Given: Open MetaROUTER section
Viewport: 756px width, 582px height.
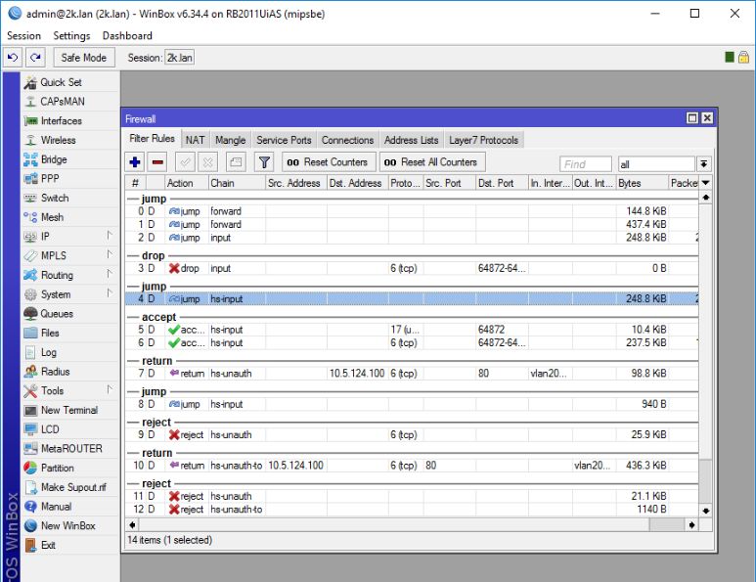Looking at the screenshot, I should [71, 449].
